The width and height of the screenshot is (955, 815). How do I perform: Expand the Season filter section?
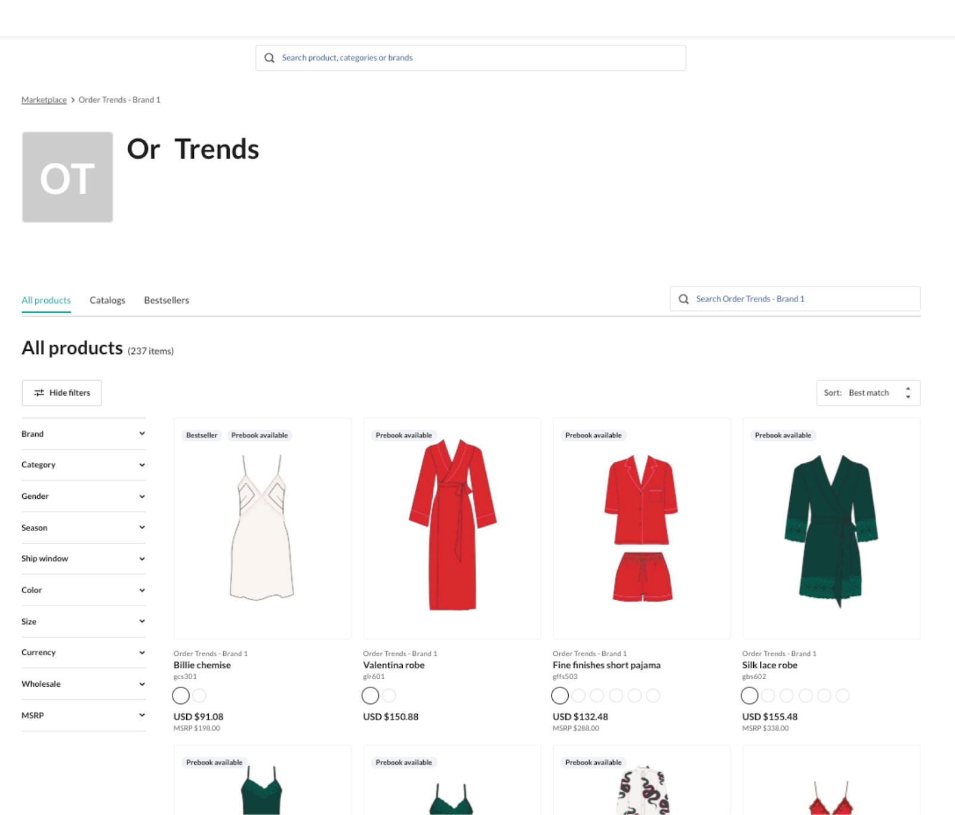click(x=84, y=527)
